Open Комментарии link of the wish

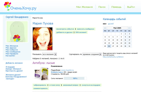click(57, 72)
